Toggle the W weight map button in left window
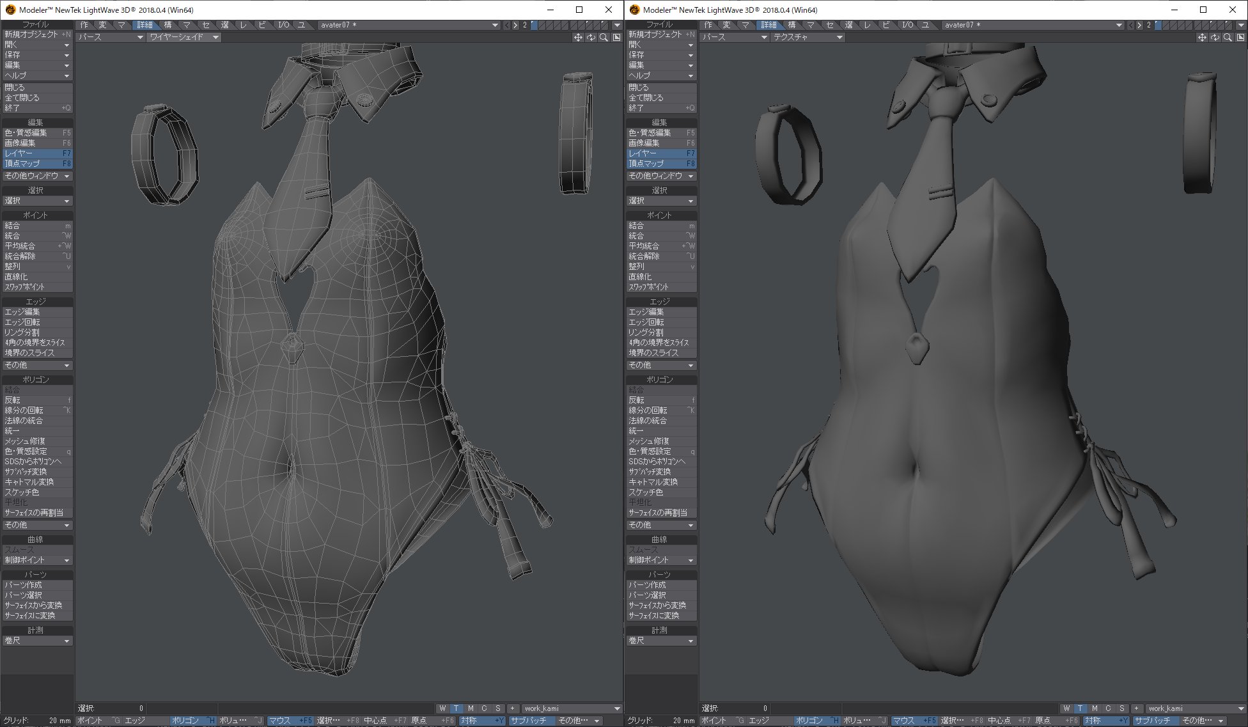The image size is (1248, 727). (x=442, y=708)
